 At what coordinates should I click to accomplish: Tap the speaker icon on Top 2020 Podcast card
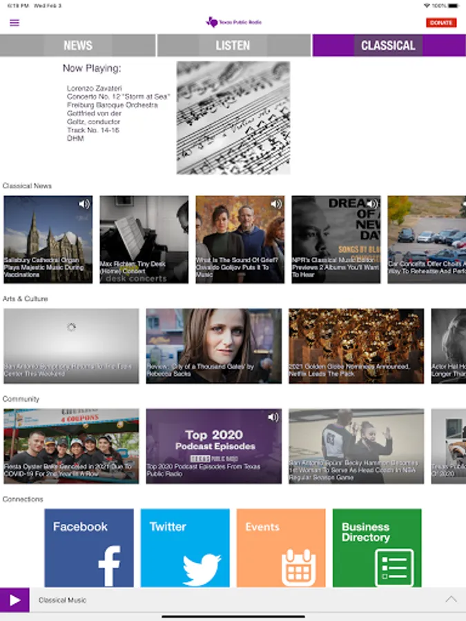(273, 417)
